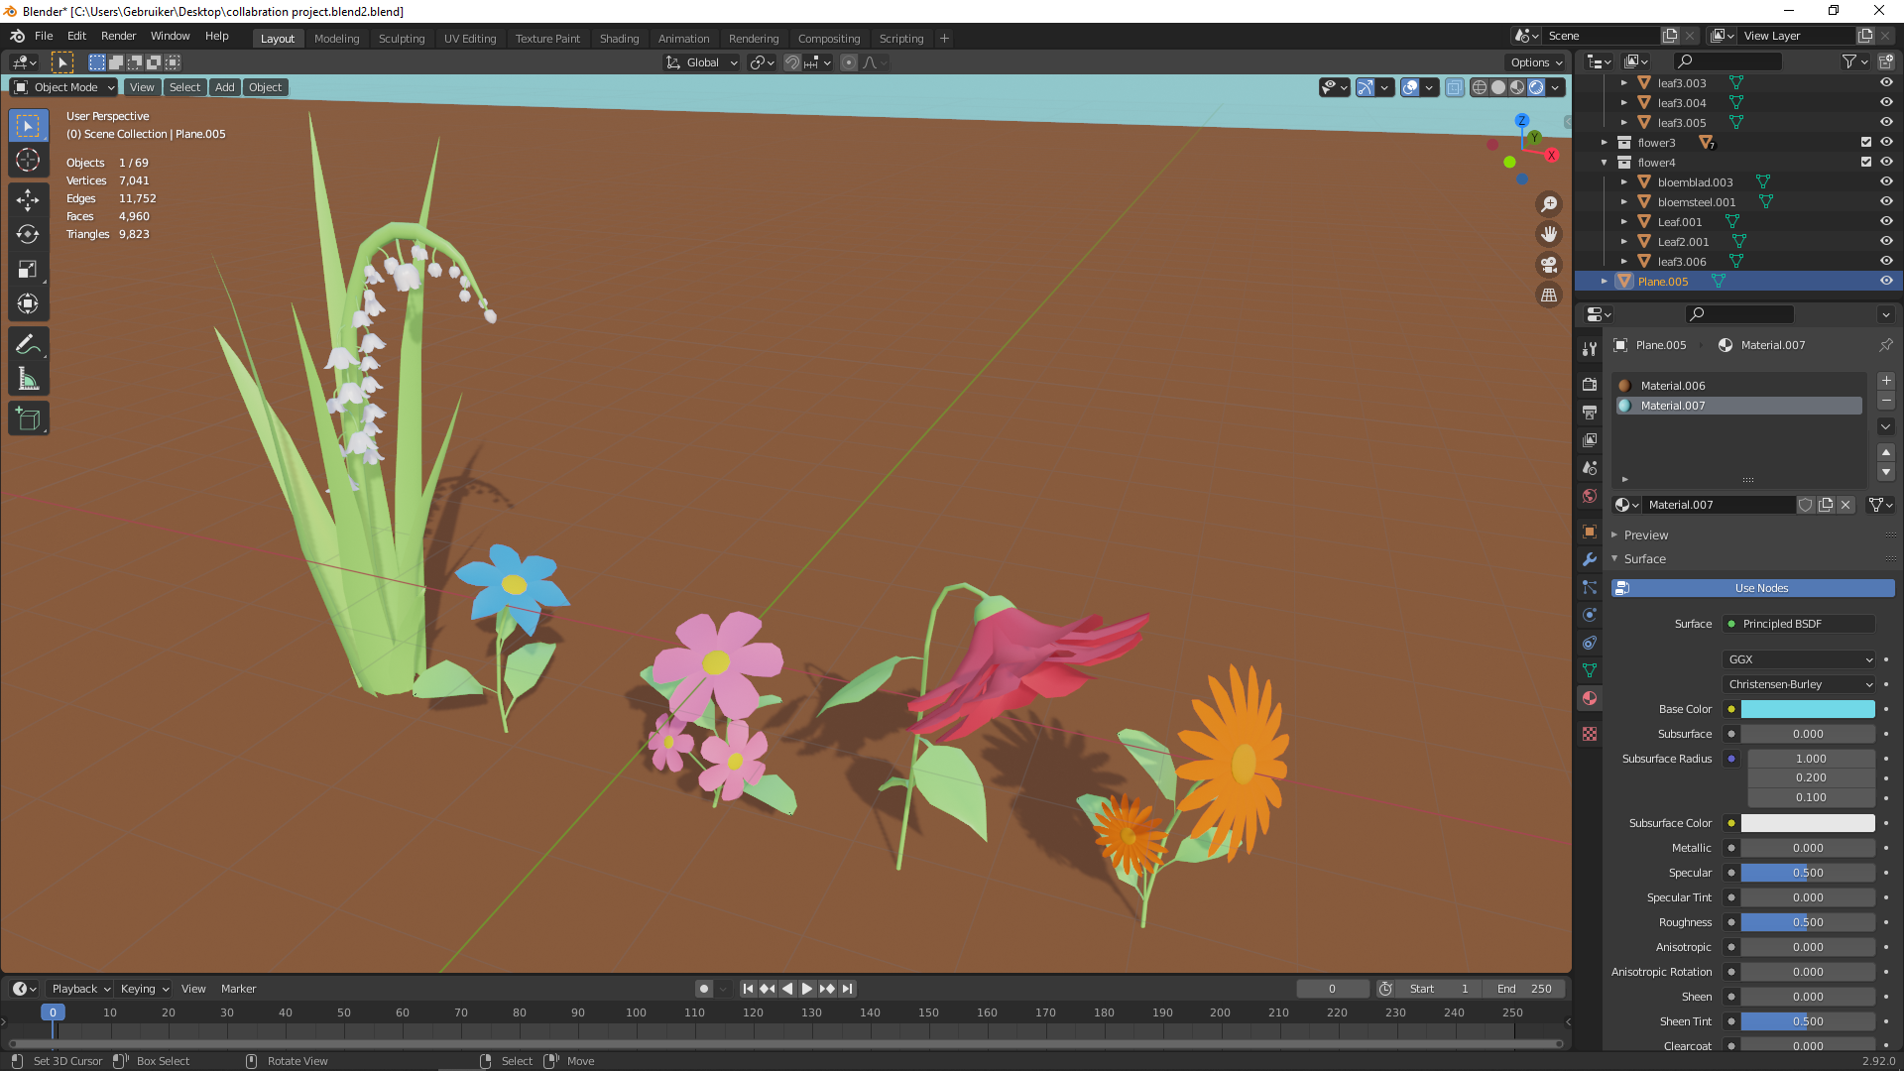
Task: Expand the Preview panel
Action: [1645, 535]
